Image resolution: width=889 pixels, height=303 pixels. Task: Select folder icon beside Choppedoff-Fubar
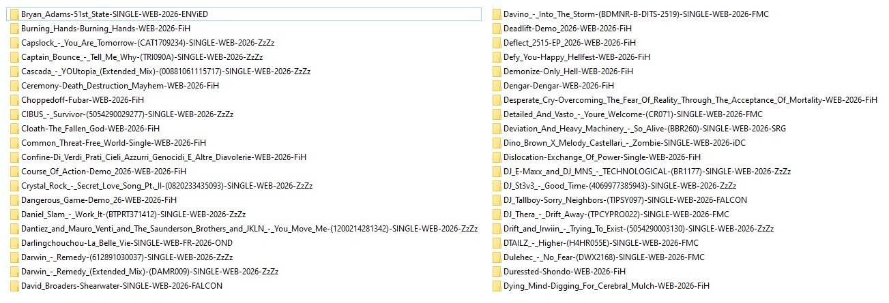coord(14,99)
